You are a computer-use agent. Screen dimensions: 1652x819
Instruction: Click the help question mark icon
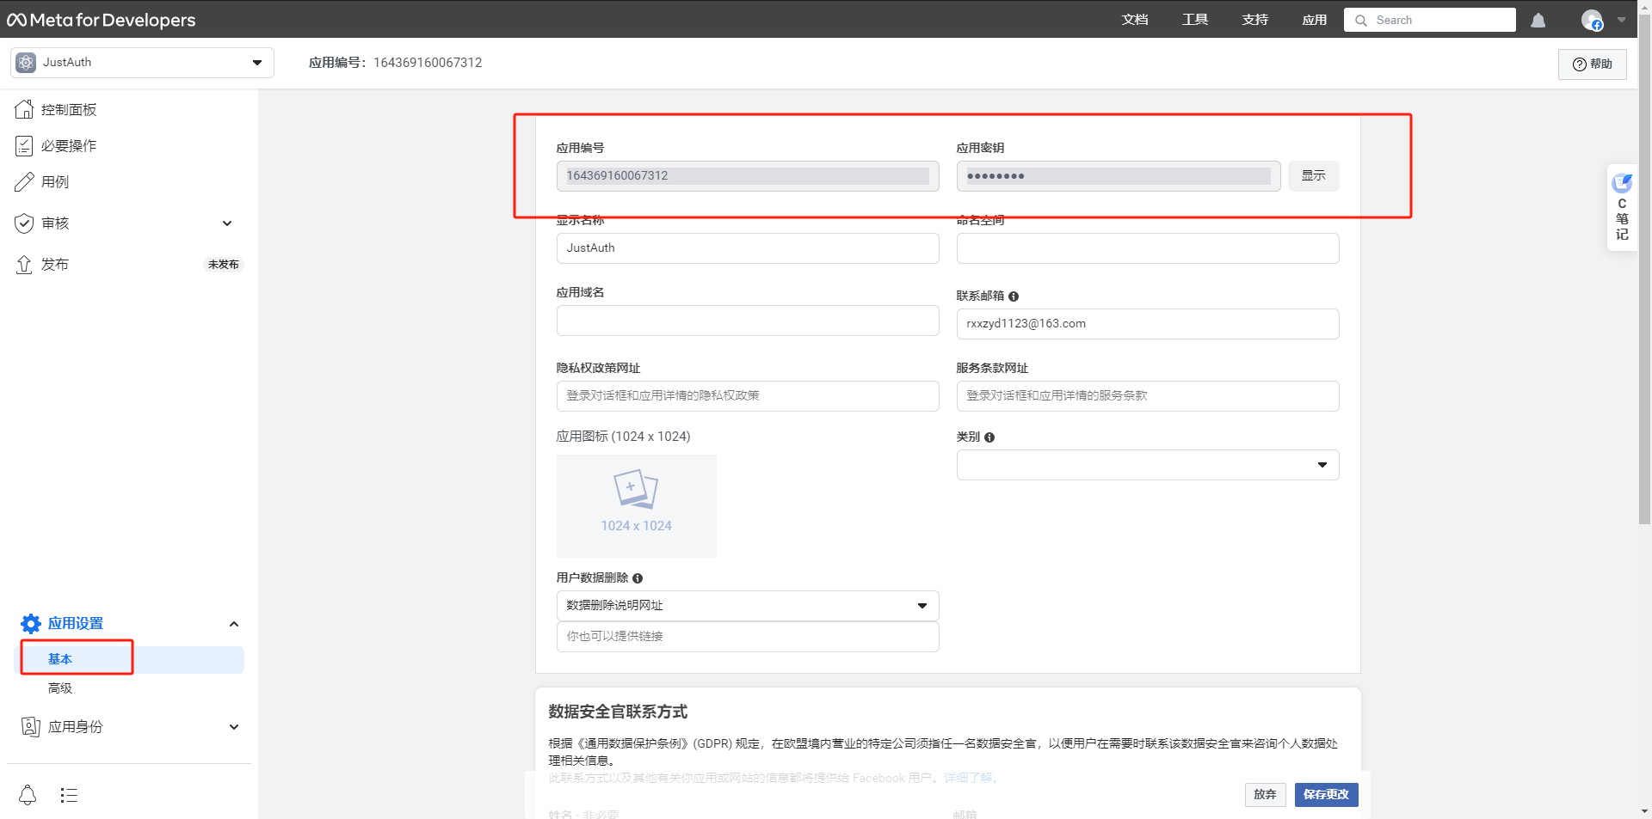tap(1580, 64)
